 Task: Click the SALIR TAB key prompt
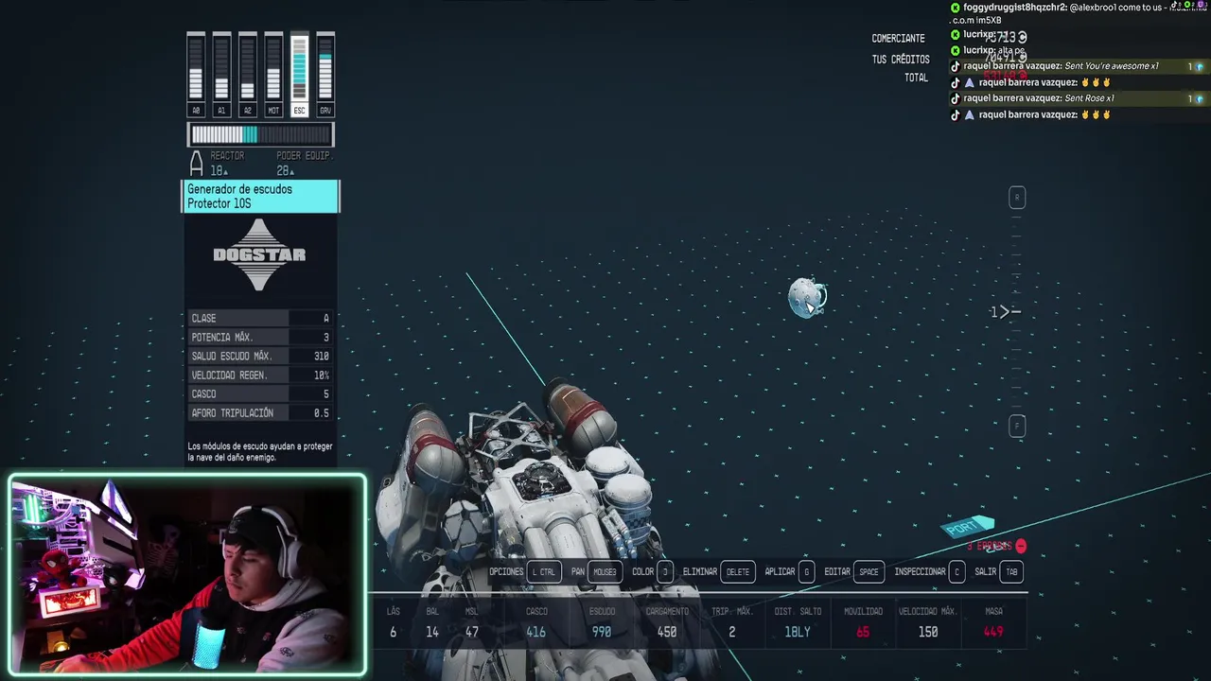point(998,572)
